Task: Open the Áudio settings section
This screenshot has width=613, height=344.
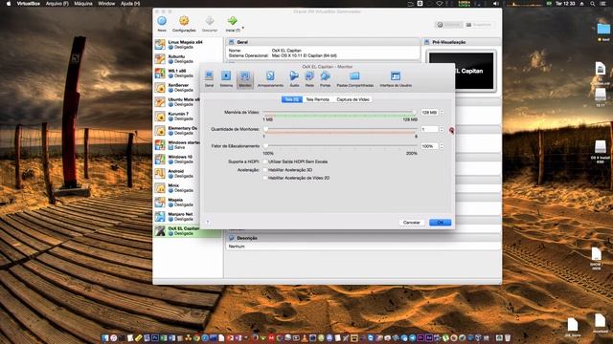Action: tap(294, 78)
